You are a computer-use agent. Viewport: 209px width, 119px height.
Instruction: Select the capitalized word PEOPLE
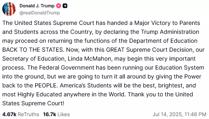click(45, 86)
